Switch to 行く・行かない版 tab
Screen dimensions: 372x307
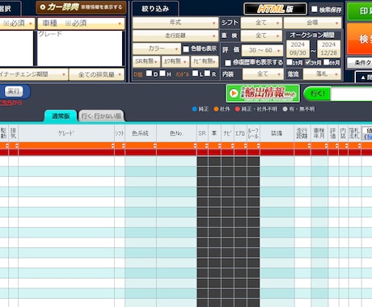(x=101, y=116)
